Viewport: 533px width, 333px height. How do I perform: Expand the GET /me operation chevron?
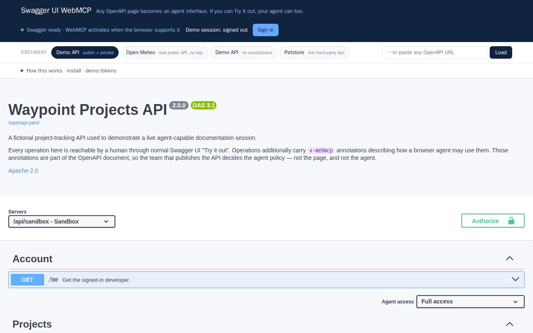516,279
